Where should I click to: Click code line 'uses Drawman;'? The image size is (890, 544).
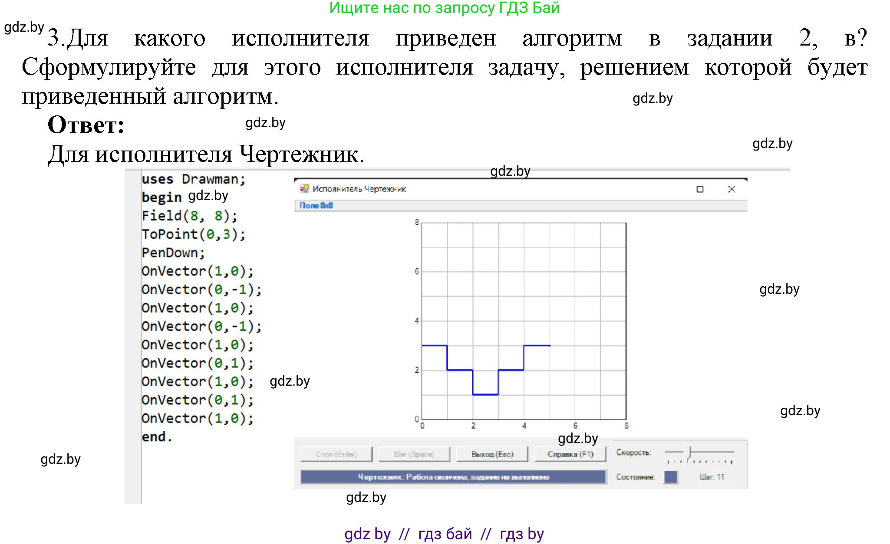tap(194, 179)
